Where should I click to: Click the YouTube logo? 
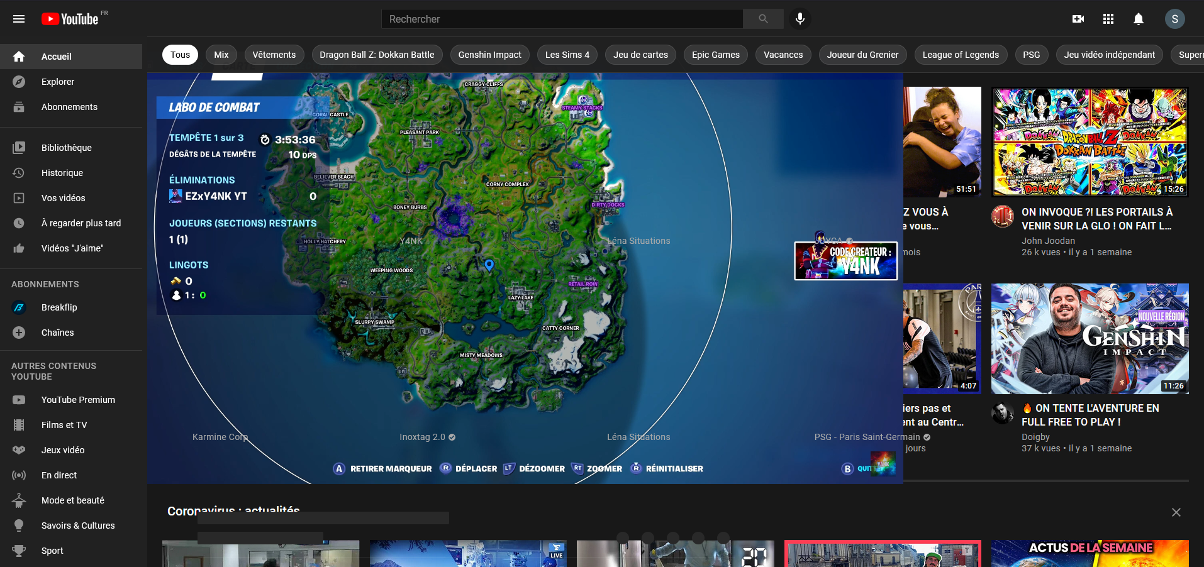(x=68, y=19)
